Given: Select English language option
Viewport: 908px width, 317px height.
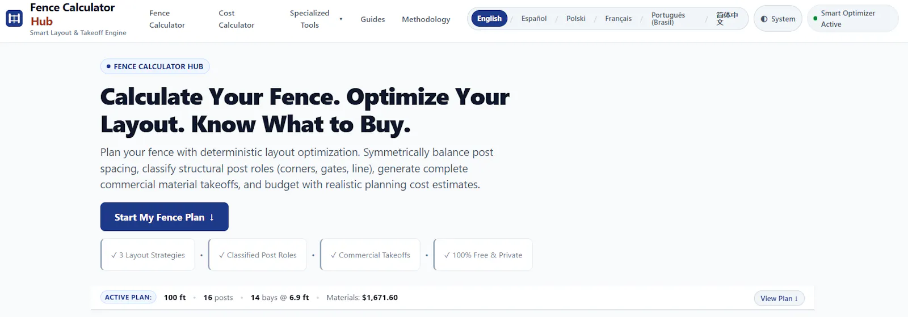Looking at the screenshot, I should [x=489, y=19].
